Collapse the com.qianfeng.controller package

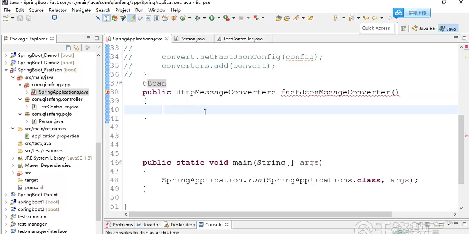point(20,99)
